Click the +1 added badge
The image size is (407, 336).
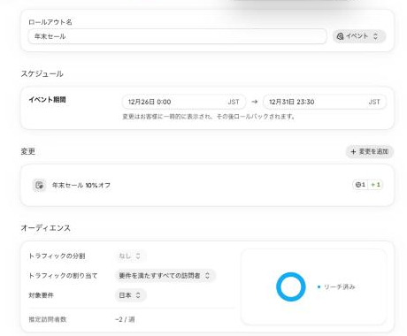point(375,185)
